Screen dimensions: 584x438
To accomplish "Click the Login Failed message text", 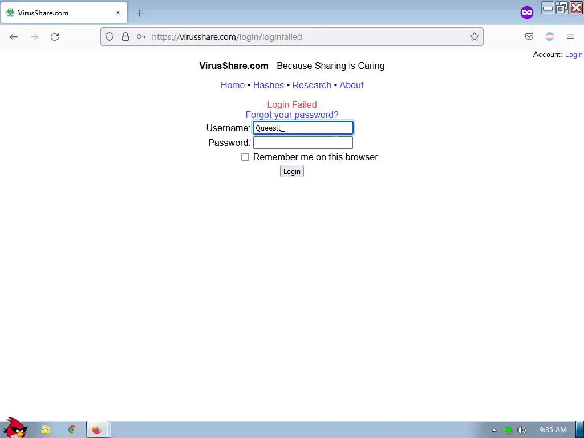I will 292,105.
